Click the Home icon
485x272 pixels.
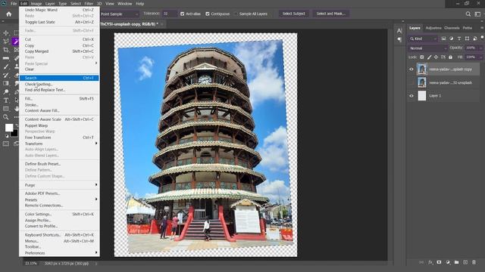point(8,14)
